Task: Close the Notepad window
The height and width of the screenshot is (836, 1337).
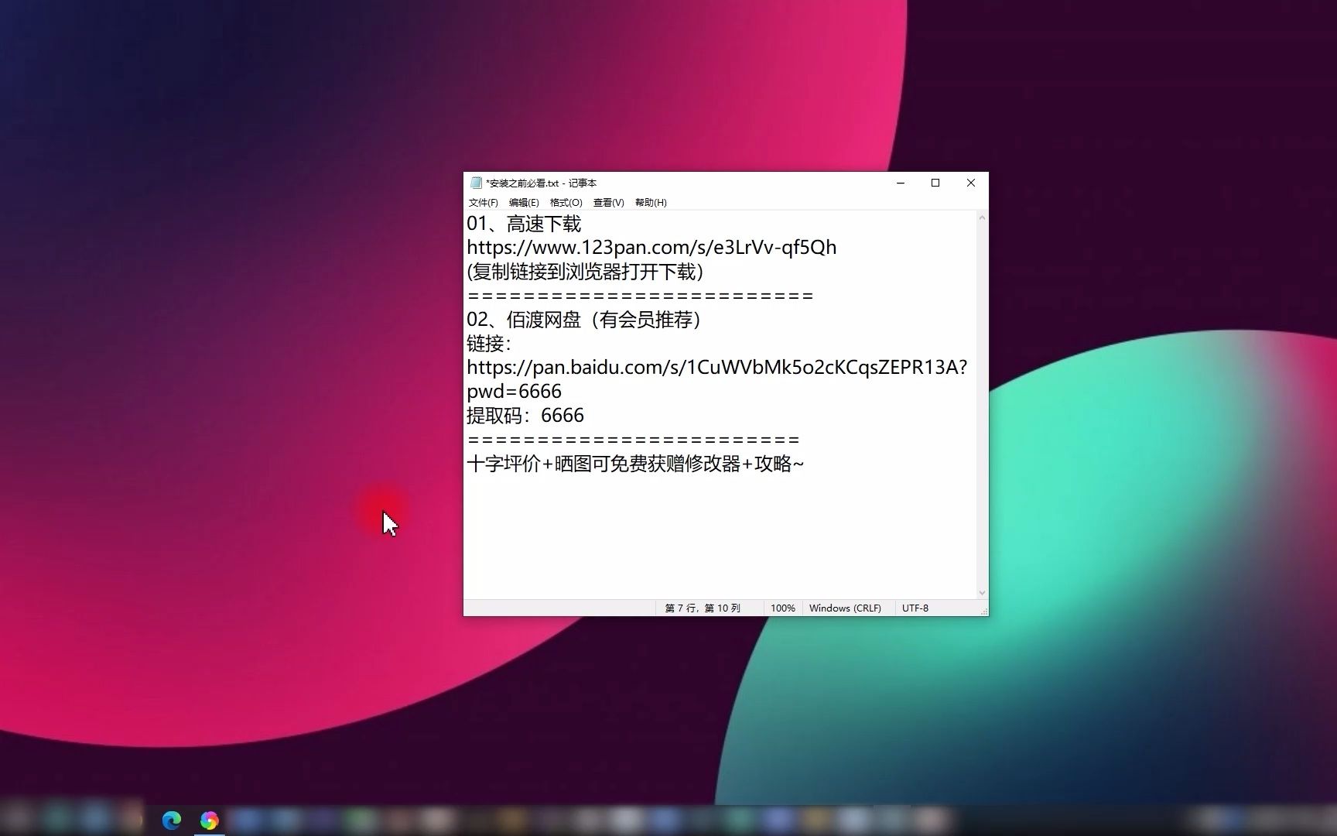Action: point(971,183)
